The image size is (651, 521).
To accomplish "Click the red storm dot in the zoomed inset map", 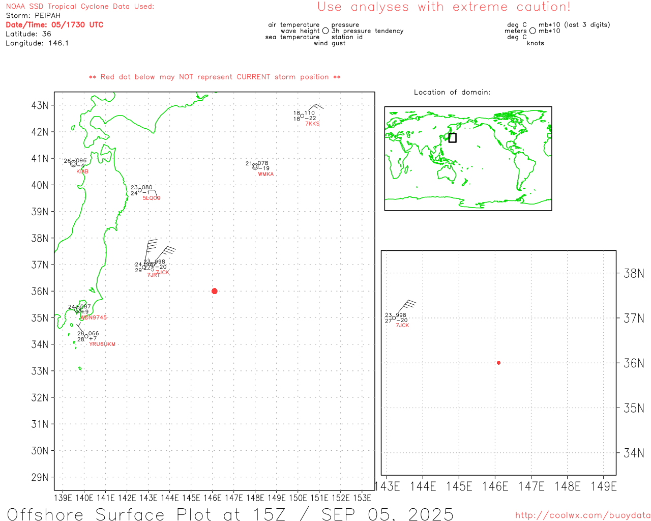I will (x=498, y=363).
